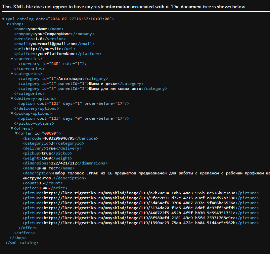270x254 pixels.
Task: Click the youremail@gmail.com value
Action: 53,44
